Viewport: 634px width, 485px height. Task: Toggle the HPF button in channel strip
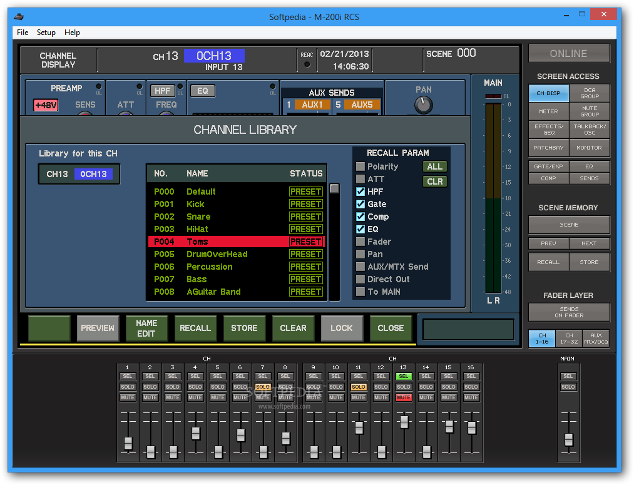(162, 91)
